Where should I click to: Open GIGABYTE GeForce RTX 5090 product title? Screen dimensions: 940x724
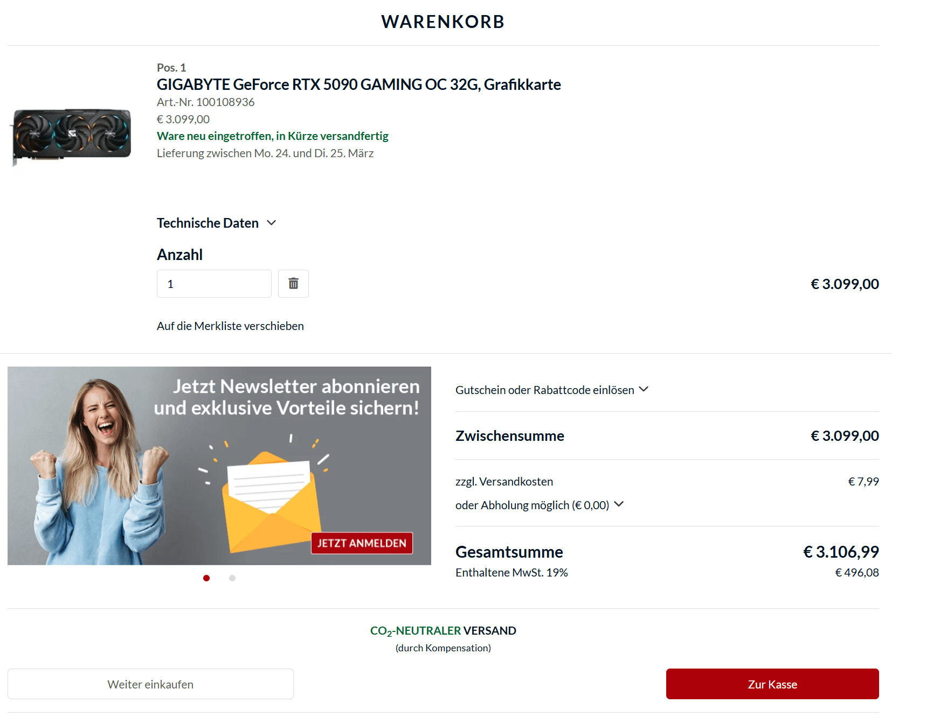pyautogui.click(x=359, y=85)
